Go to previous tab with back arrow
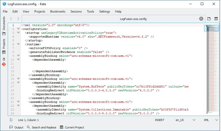The image size is (221, 131). [x=11, y=19]
